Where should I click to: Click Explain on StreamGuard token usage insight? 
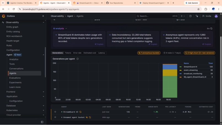pyautogui.click(x=99, y=44)
